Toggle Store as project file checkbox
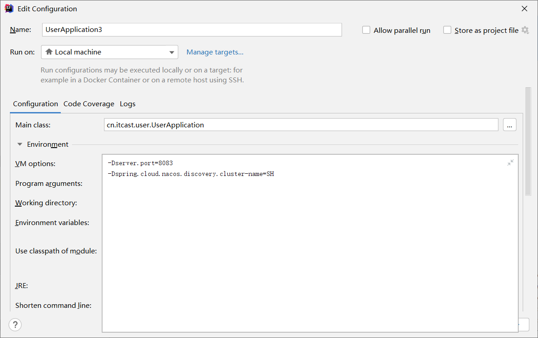This screenshot has height=338, width=538. 447,30
